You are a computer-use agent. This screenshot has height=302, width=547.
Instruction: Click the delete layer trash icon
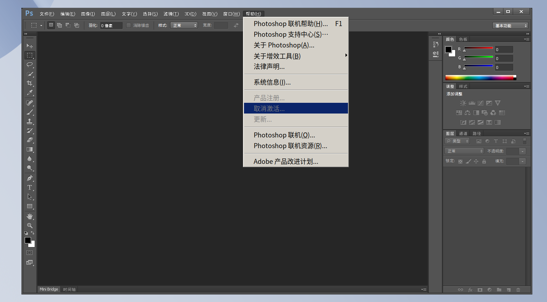click(x=518, y=290)
